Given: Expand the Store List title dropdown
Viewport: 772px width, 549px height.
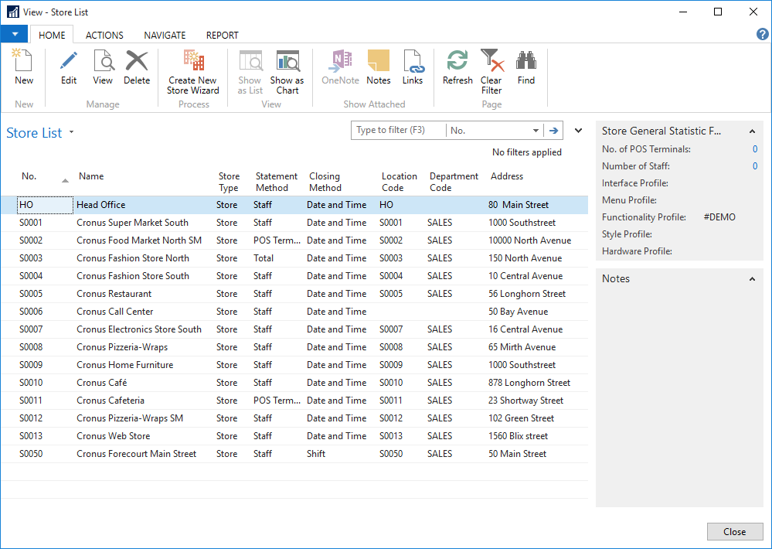Looking at the screenshot, I should [72, 132].
